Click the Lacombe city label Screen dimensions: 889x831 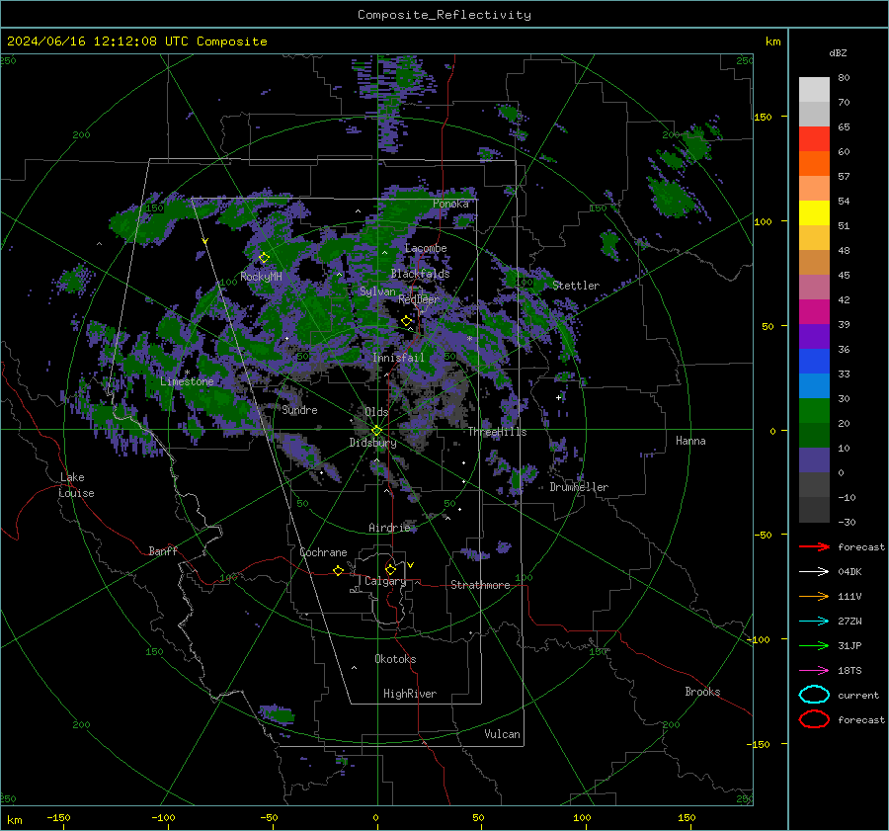point(426,248)
